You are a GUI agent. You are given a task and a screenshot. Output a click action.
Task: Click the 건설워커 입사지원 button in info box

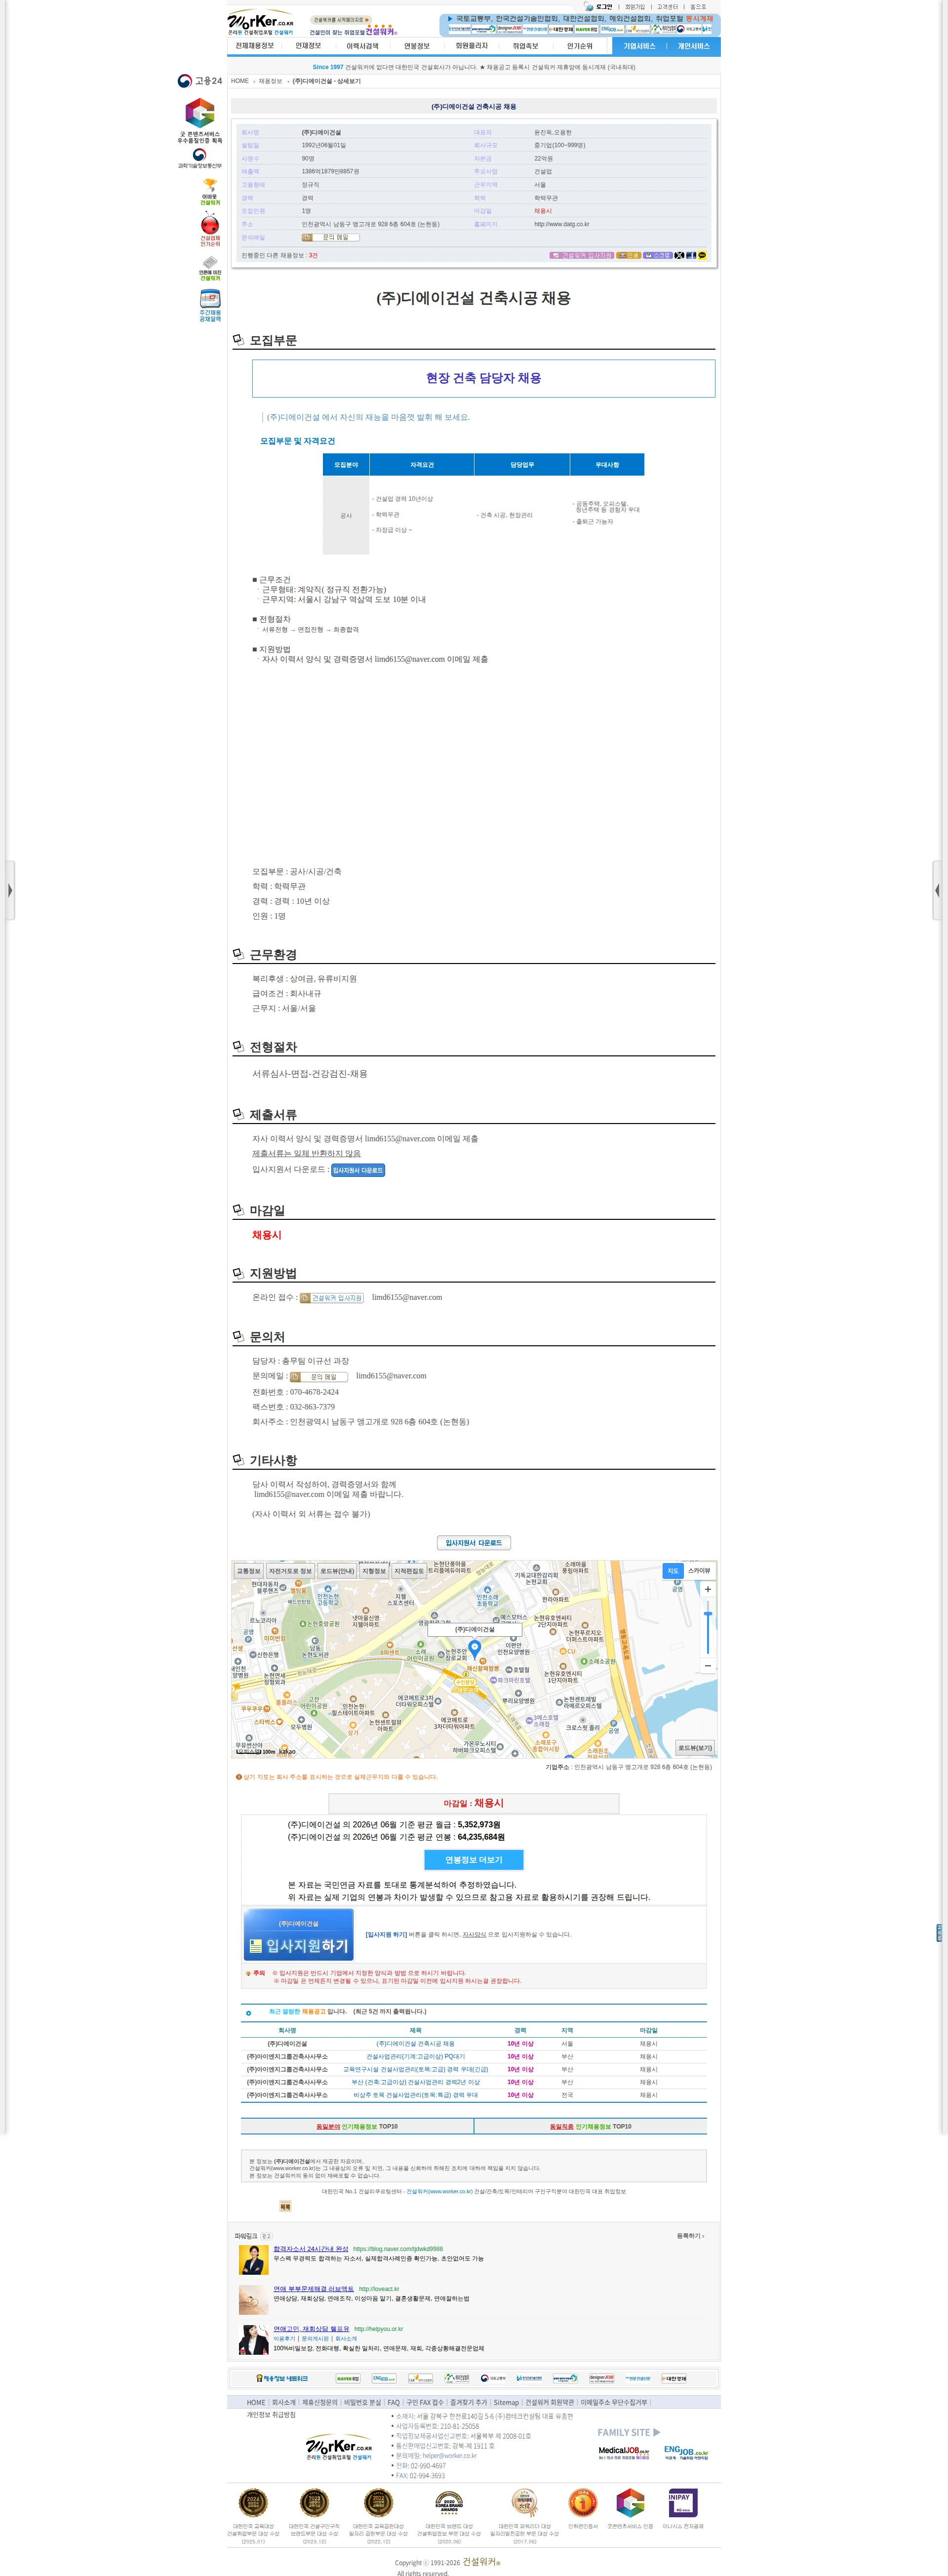(x=581, y=255)
